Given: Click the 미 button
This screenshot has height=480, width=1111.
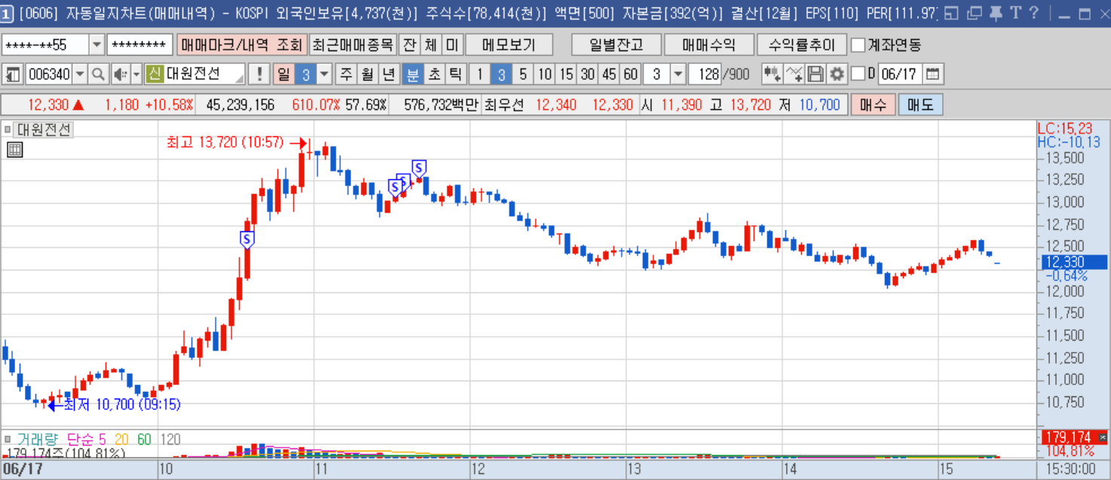Looking at the screenshot, I should coord(451,44).
